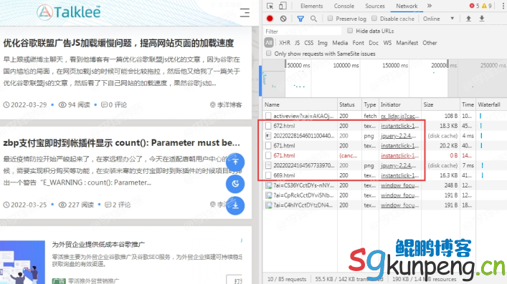
Task: Select the 672.html request row
Action: (x=385, y=126)
